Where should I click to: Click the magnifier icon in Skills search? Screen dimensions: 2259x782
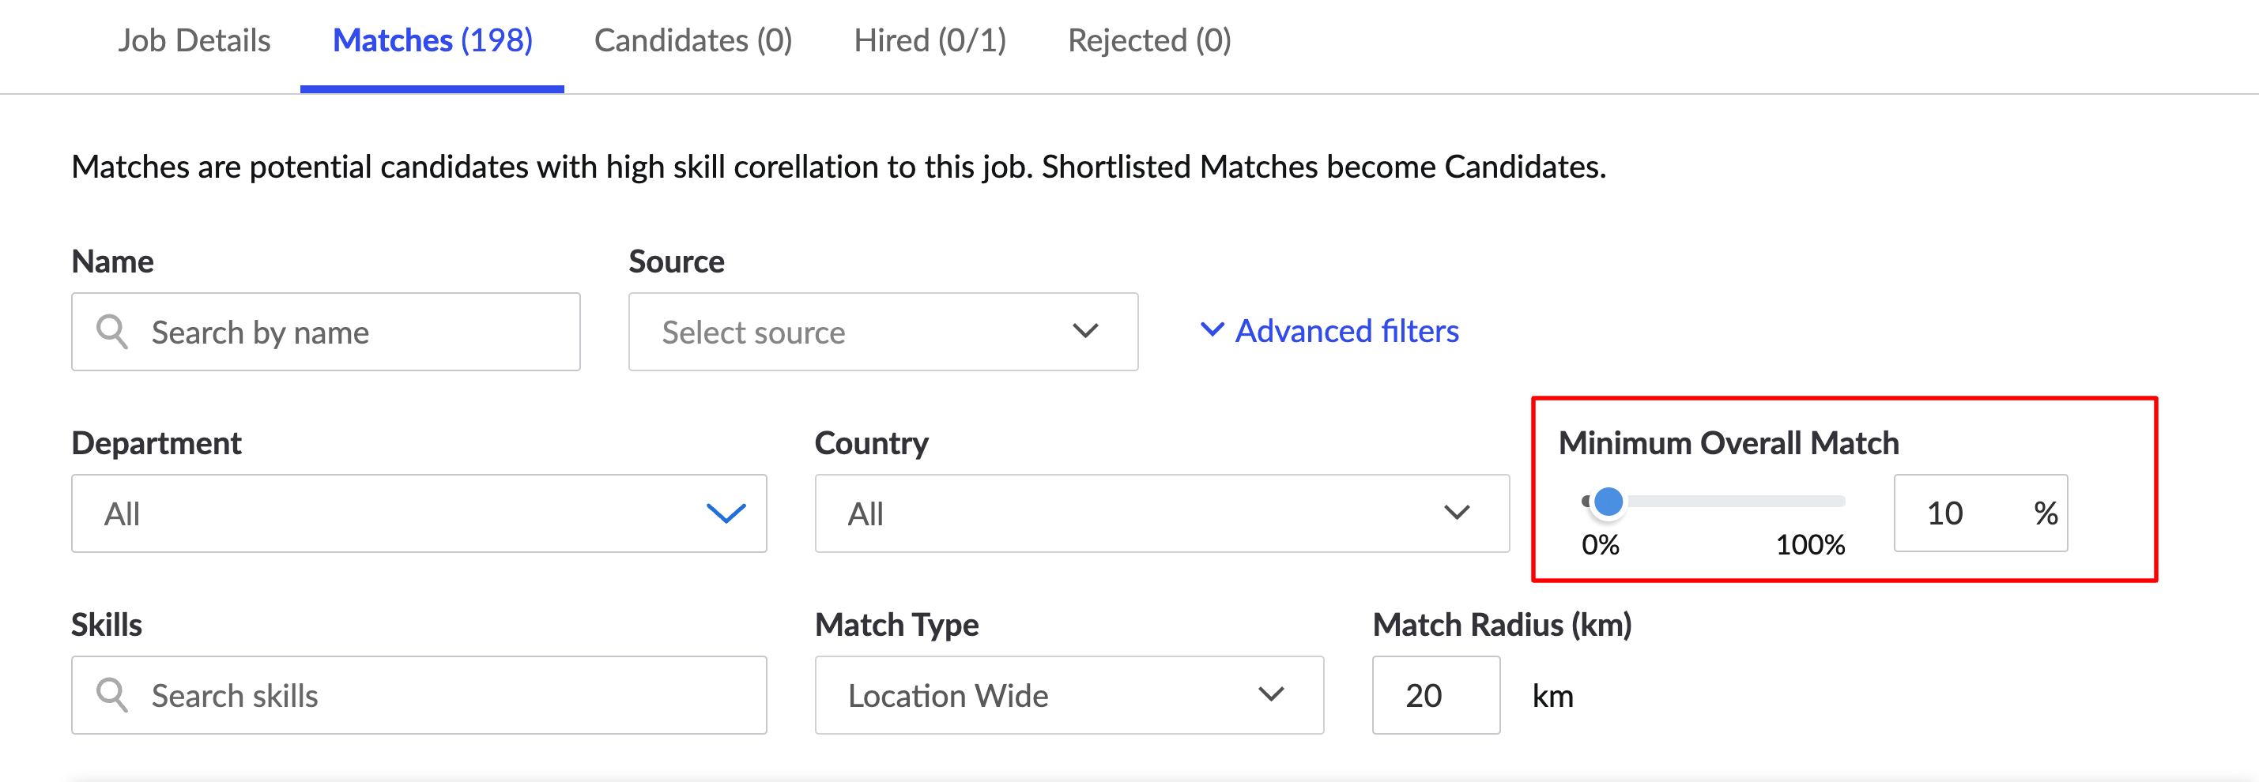coord(112,695)
